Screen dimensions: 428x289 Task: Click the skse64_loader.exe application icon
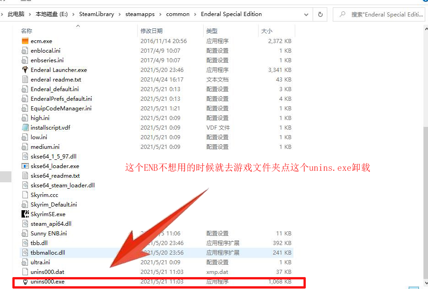click(25, 166)
